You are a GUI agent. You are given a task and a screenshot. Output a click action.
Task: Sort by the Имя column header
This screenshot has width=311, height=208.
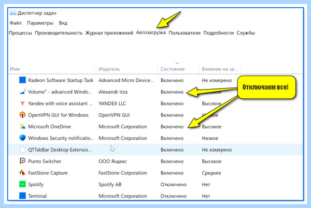click(15, 69)
